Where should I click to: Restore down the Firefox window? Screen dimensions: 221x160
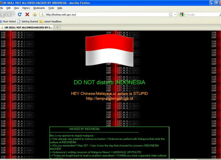click(x=217, y=3)
